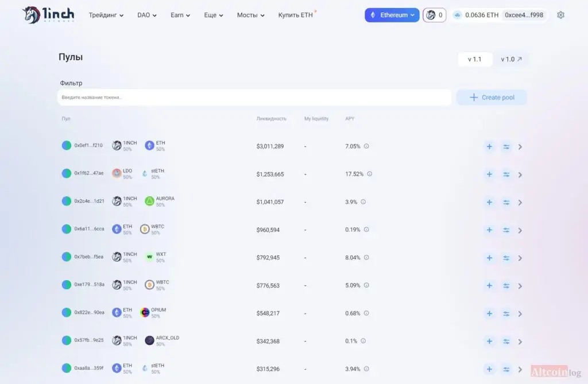This screenshot has width=588, height=384.
Task: Click pool address 0x0ef1...f210
Action: coord(88,145)
